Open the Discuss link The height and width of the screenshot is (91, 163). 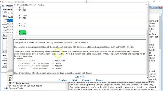[100, 80]
